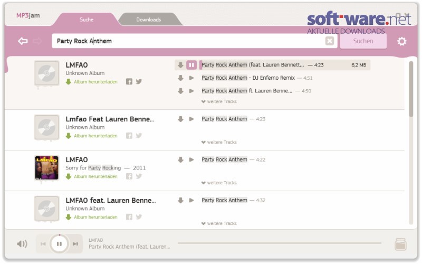
Task: Open the download jar icon
Action: click(x=400, y=244)
